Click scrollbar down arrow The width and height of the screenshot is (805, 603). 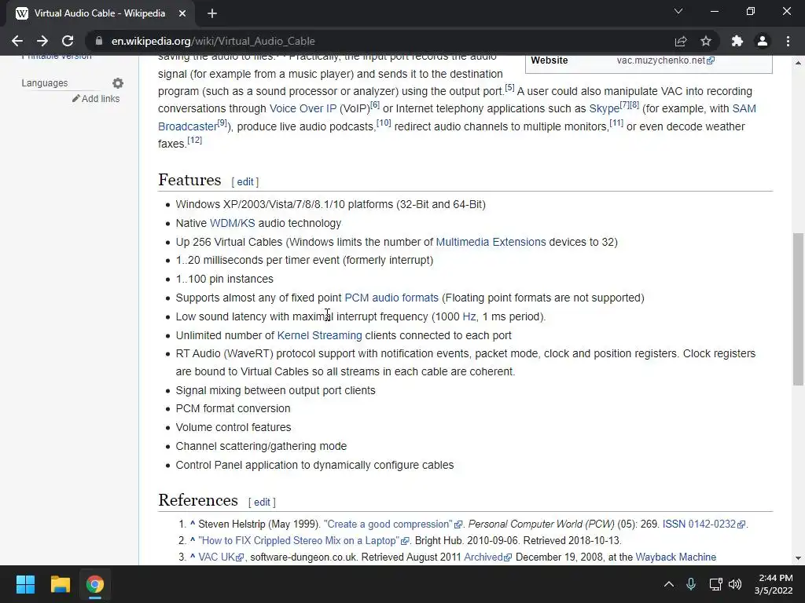[x=798, y=558]
